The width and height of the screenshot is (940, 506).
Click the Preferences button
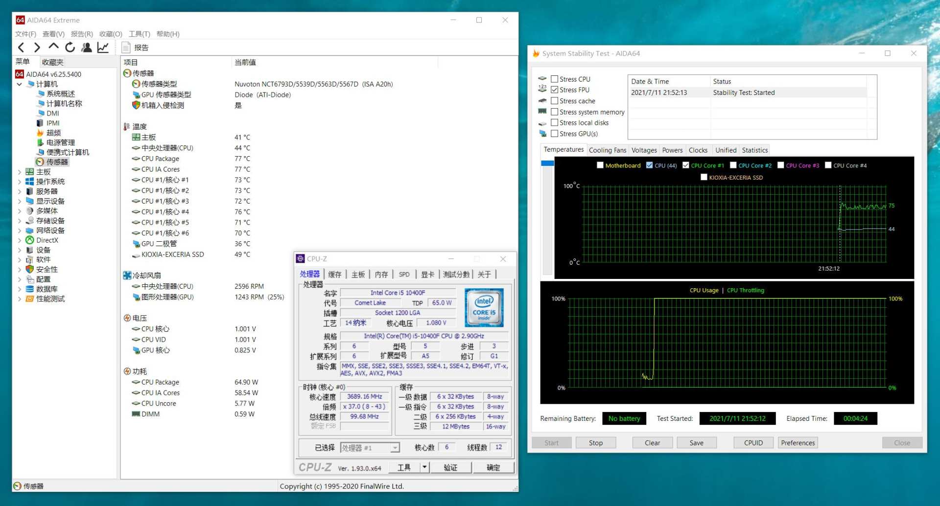click(798, 443)
